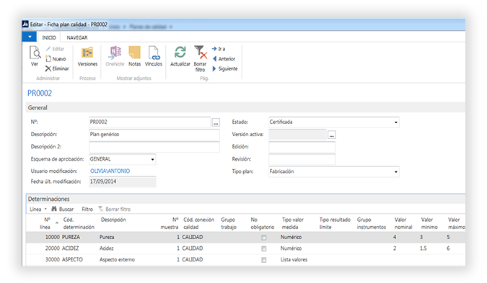The image size is (487, 283).
Task: Switch to the NAVEGAR tab
Action: [x=77, y=37]
